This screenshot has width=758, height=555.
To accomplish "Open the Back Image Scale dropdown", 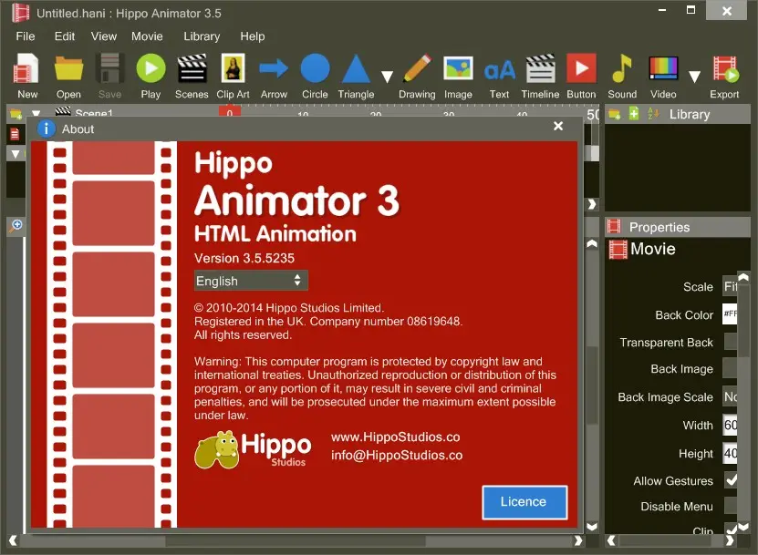I will coord(730,396).
